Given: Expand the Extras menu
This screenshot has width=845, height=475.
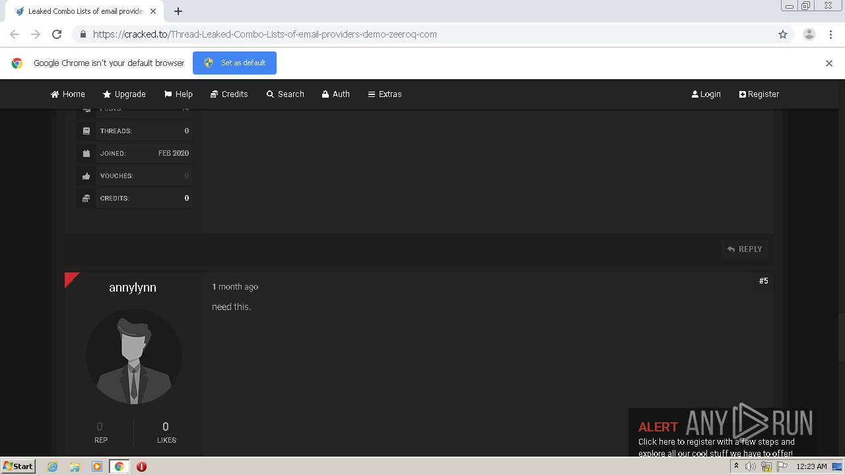Looking at the screenshot, I should (x=385, y=94).
